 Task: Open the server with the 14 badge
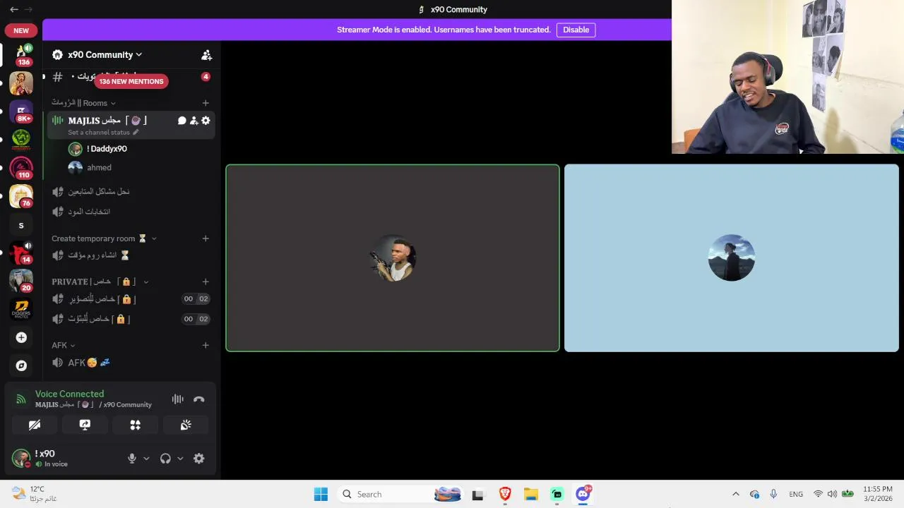click(21, 253)
